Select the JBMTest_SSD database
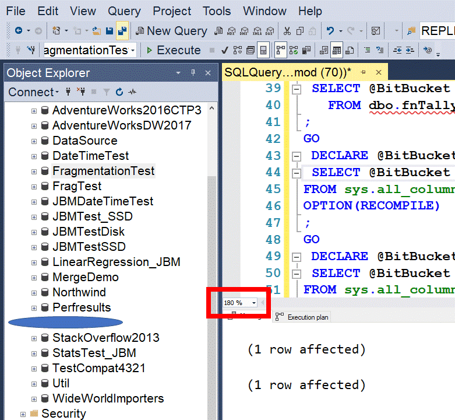 pyautogui.click(x=93, y=216)
